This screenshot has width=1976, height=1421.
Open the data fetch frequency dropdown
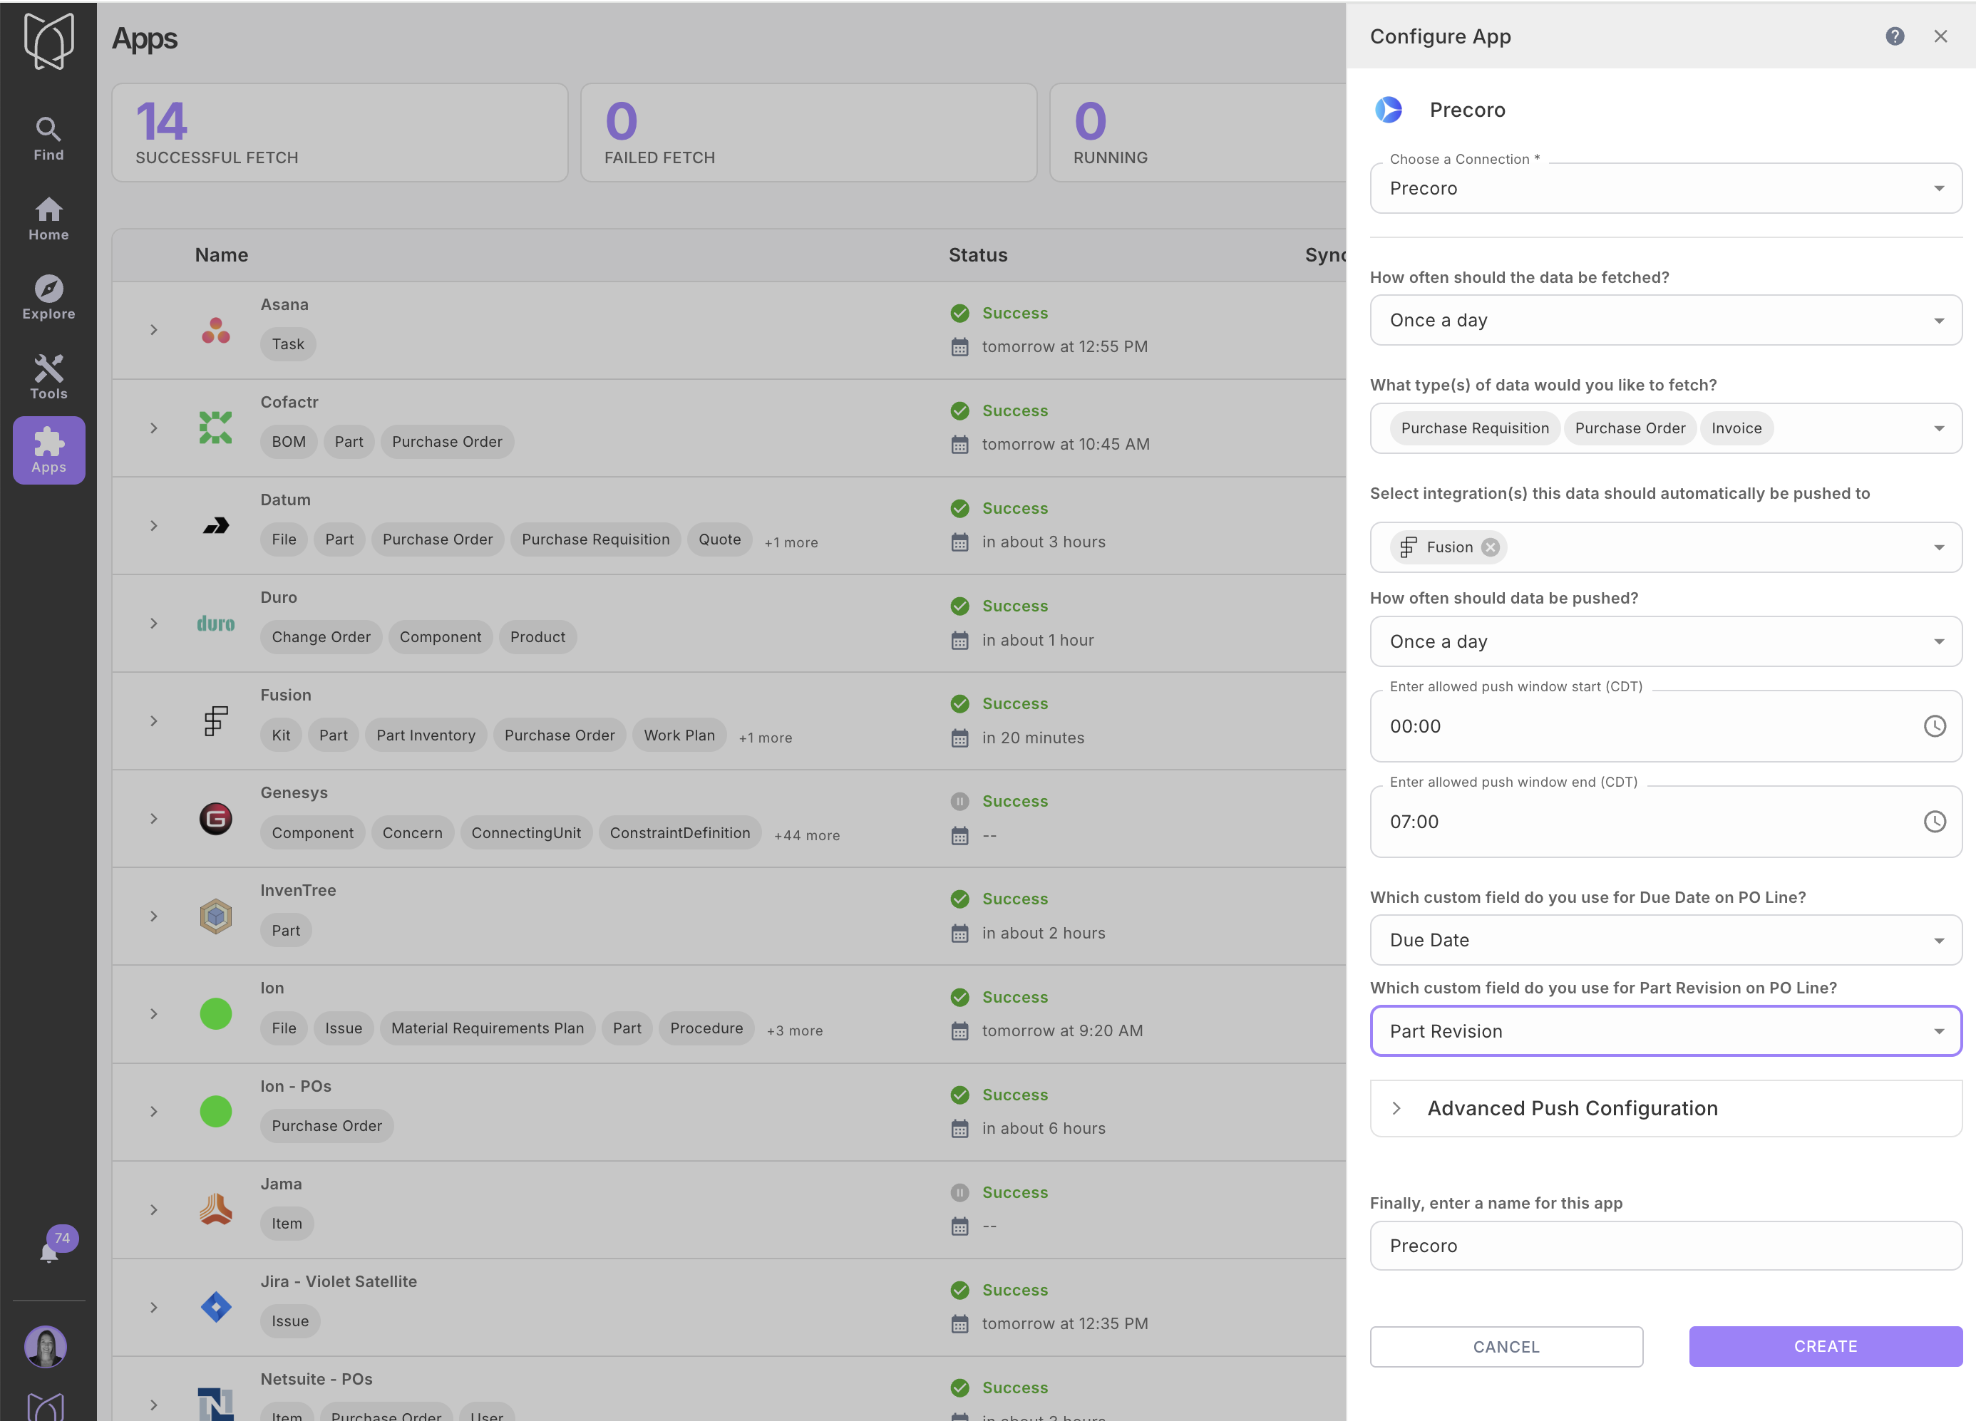1666,320
